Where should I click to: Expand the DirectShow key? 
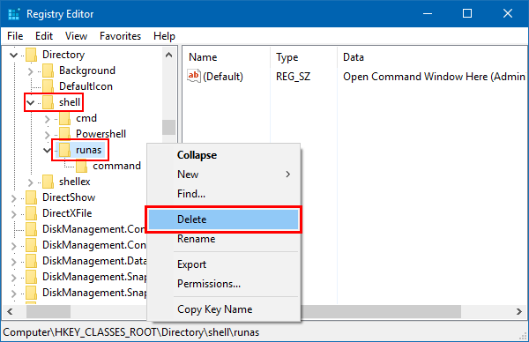tap(13, 198)
